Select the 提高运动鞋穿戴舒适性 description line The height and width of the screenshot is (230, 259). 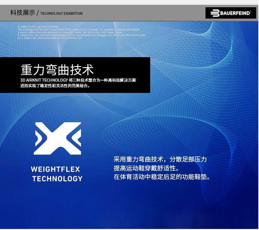click(x=146, y=168)
